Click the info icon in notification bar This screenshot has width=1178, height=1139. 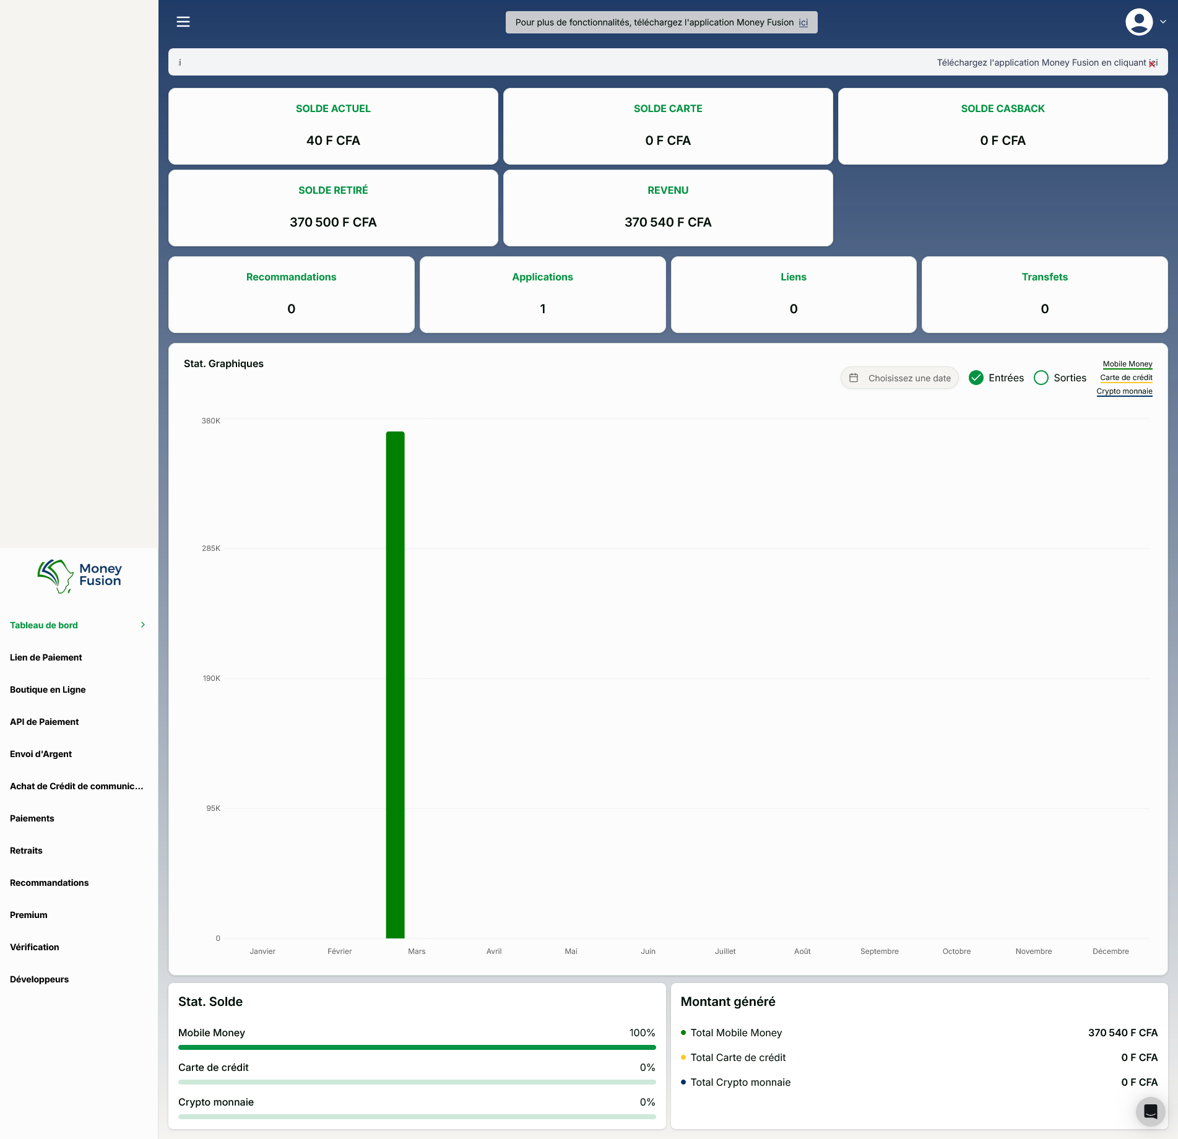(180, 63)
